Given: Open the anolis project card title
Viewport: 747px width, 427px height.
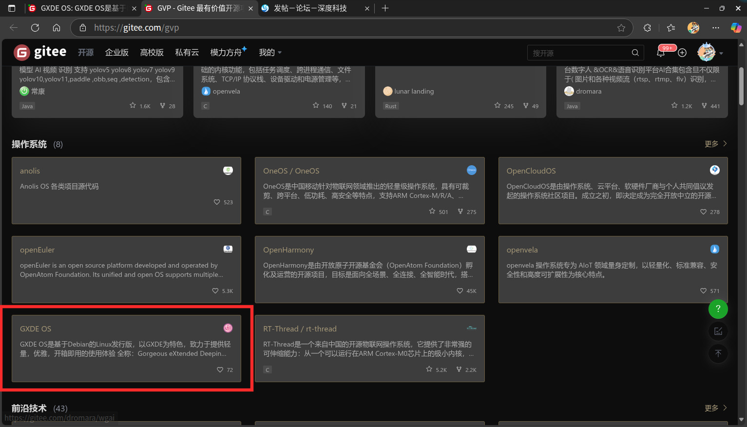Looking at the screenshot, I should 30,171.
